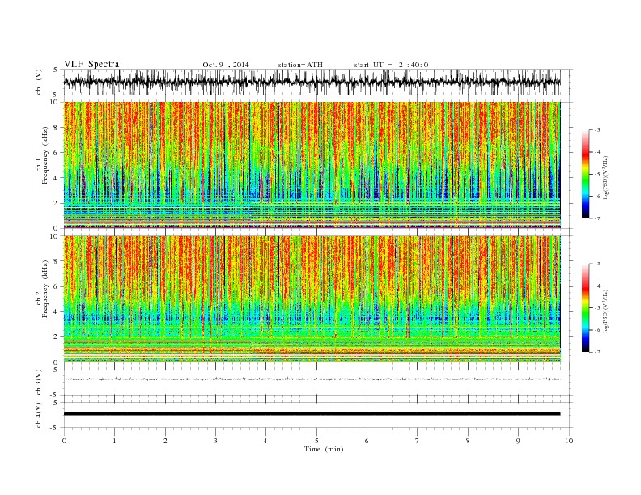Click the ch.2 'Frequency (kHz)' axis label
Image resolution: width=641 pixels, height=495 pixels.
click(x=45, y=288)
